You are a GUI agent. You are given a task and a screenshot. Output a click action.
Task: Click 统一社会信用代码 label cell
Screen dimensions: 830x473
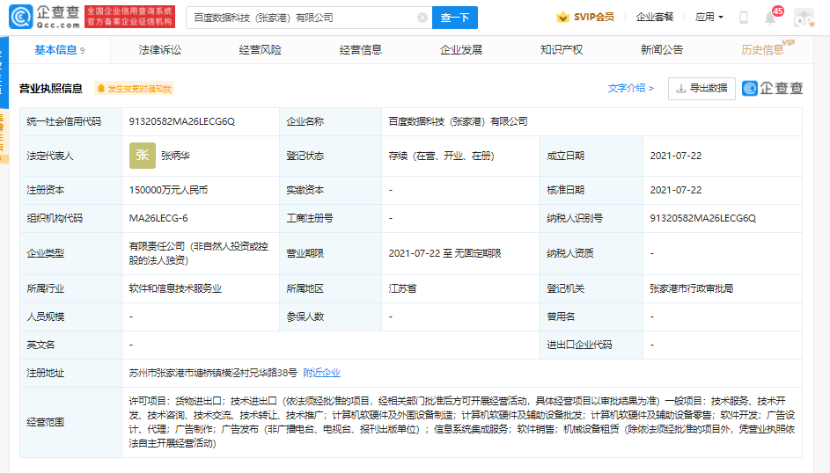pyautogui.click(x=71, y=121)
